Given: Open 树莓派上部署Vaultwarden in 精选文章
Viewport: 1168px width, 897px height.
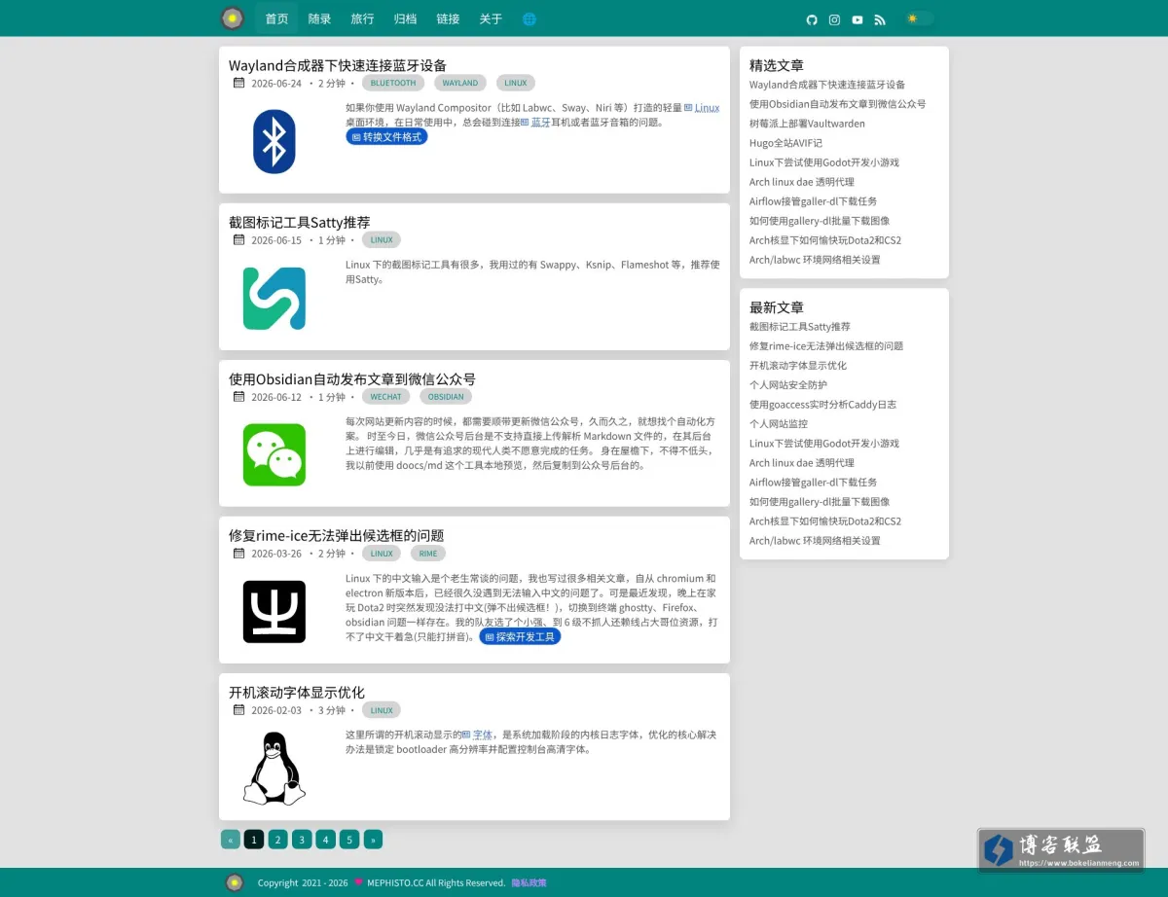Looking at the screenshot, I should click(x=807, y=124).
